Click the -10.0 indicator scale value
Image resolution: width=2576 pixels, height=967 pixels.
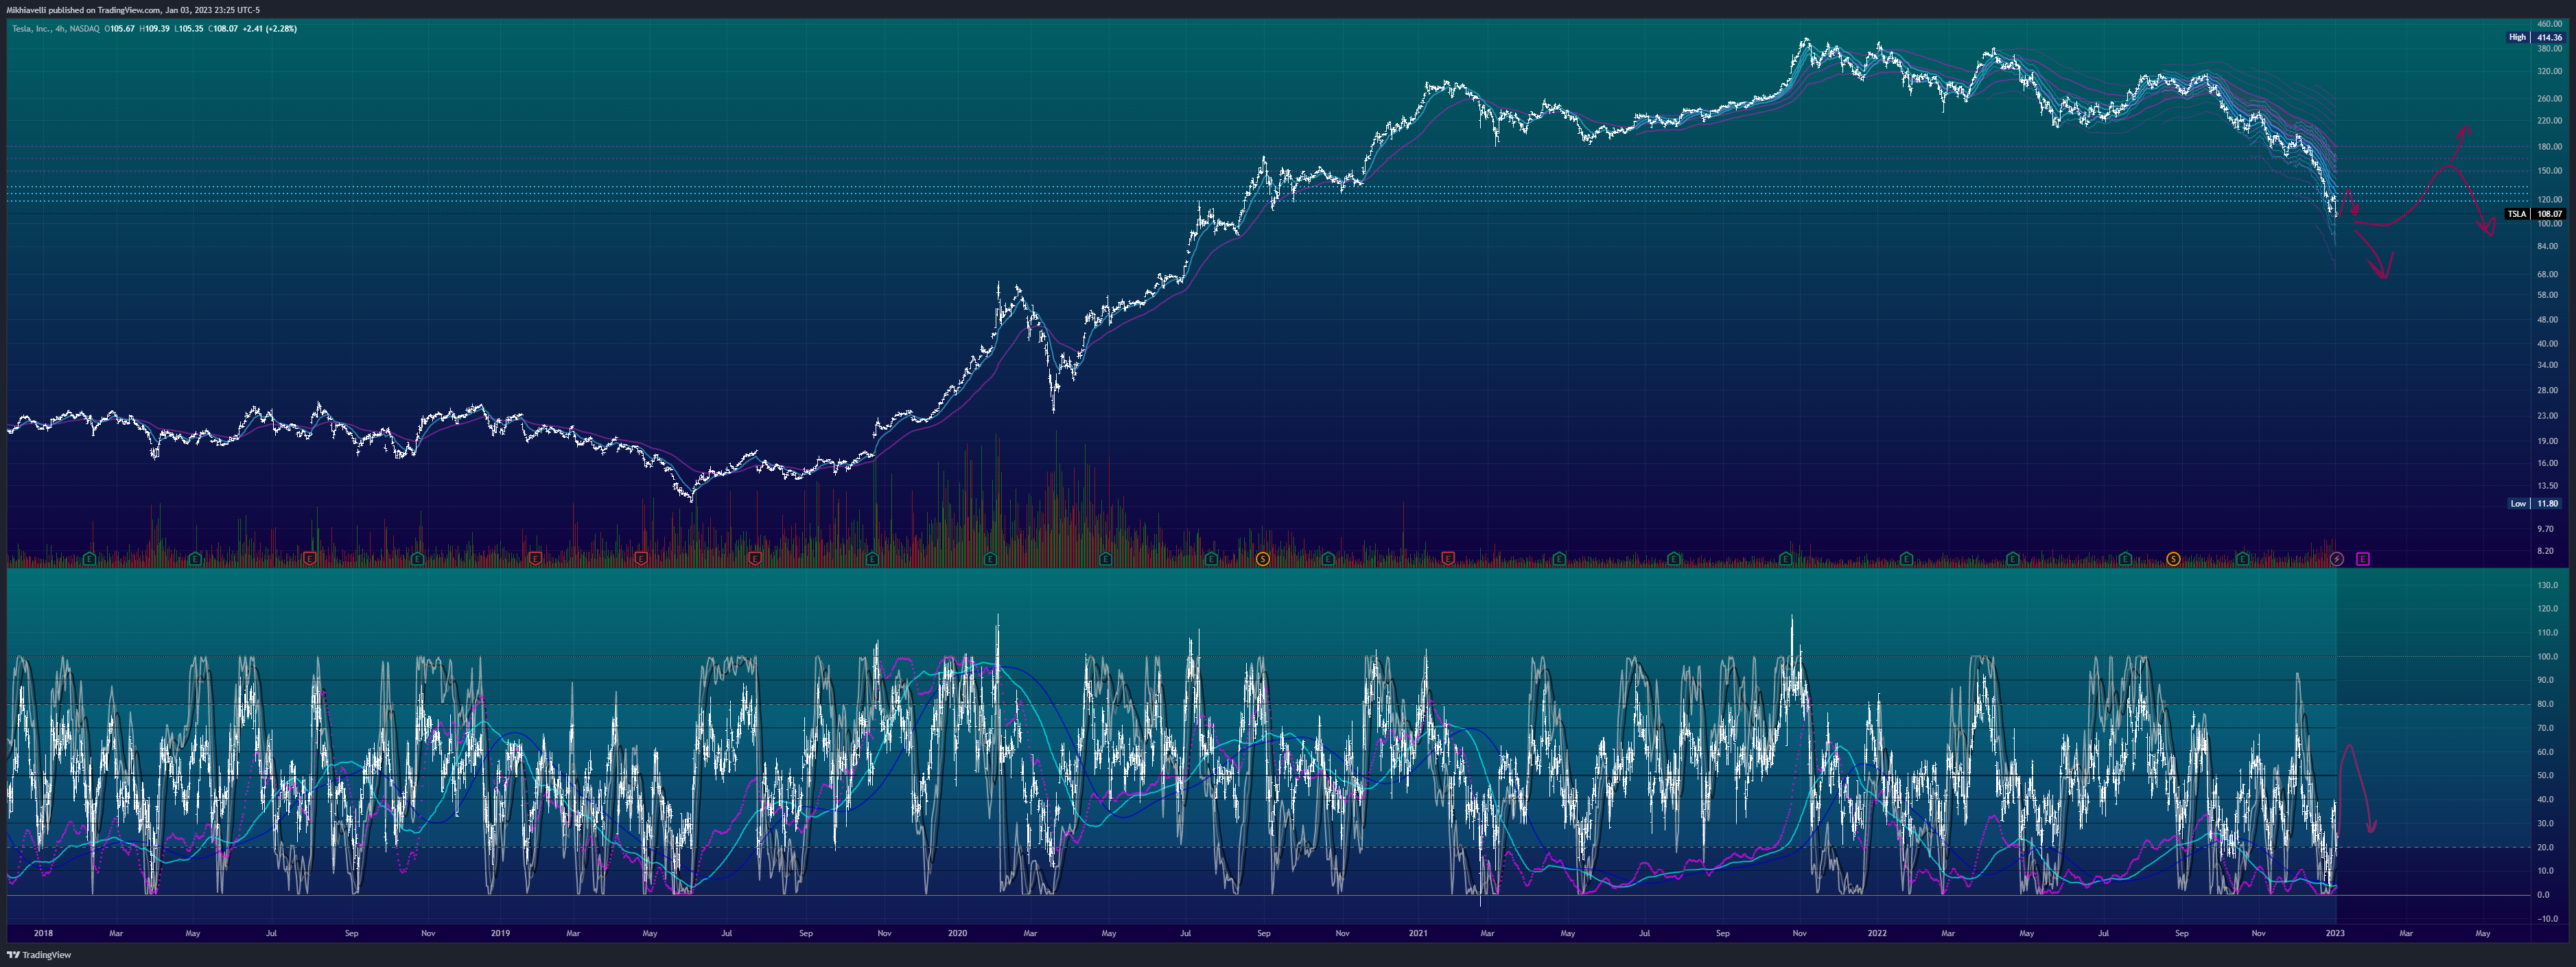pyautogui.click(x=2548, y=919)
